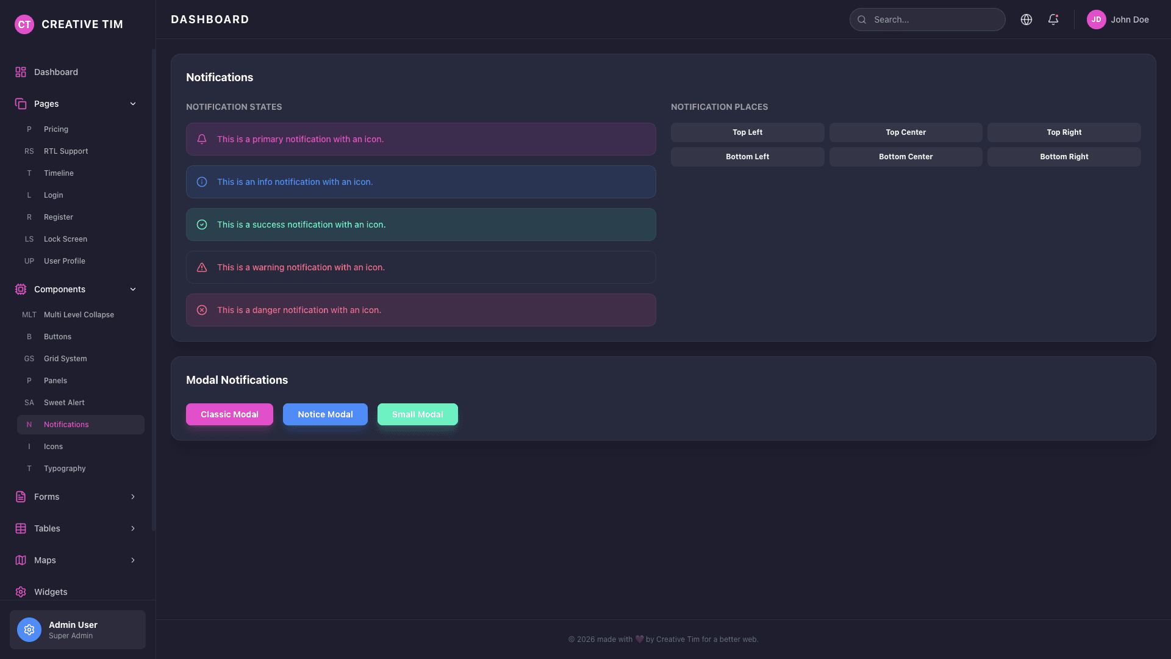The height and width of the screenshot is (659, 1171).
Task: Click the Classic Modal button
Action: pos(229,414)
